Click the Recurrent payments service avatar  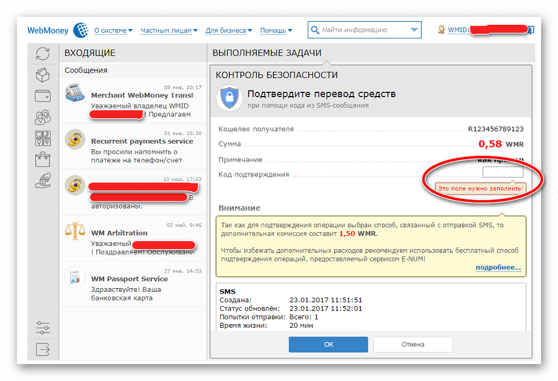pyautogui.click(x=75, y=139)
